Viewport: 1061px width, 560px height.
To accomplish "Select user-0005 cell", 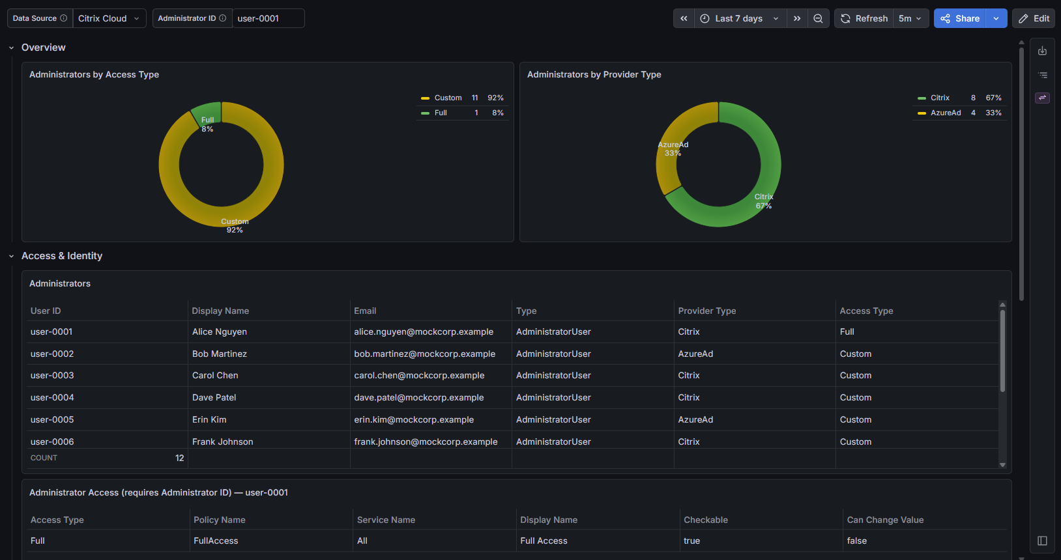I will (x=107, y=419).
